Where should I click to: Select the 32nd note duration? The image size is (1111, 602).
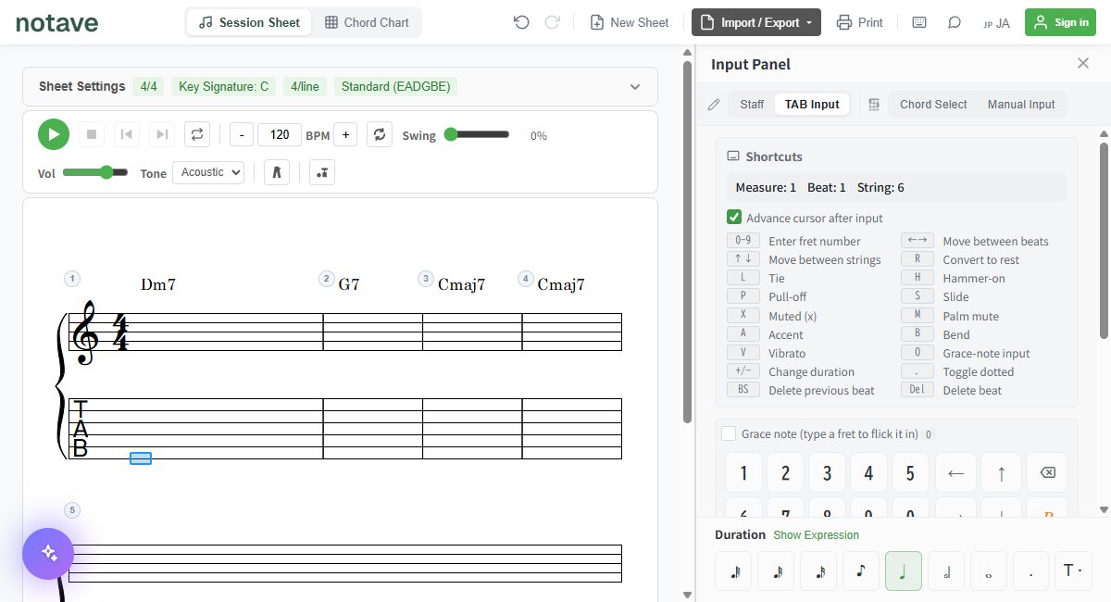click(776, 571)
